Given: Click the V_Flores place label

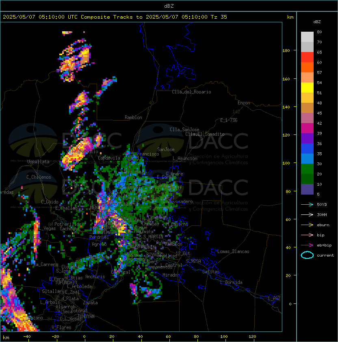Looking at the screenshot, I should point(61,327).
